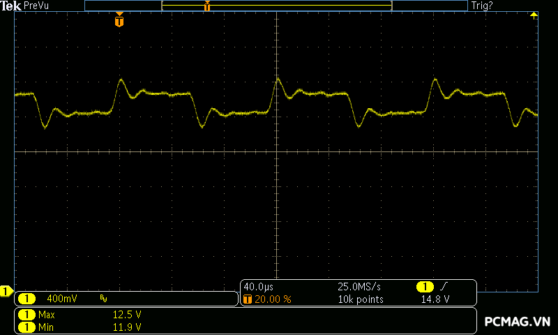Open the 400mV vertical scale setting

coord(61,299)
